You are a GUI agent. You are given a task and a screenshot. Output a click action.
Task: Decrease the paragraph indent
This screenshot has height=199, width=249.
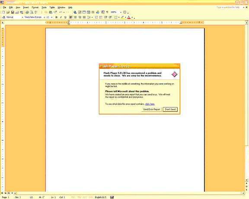pos(105,17)
